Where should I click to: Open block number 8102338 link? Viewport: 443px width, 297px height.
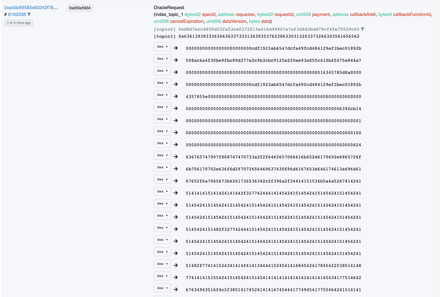point(17,14)
